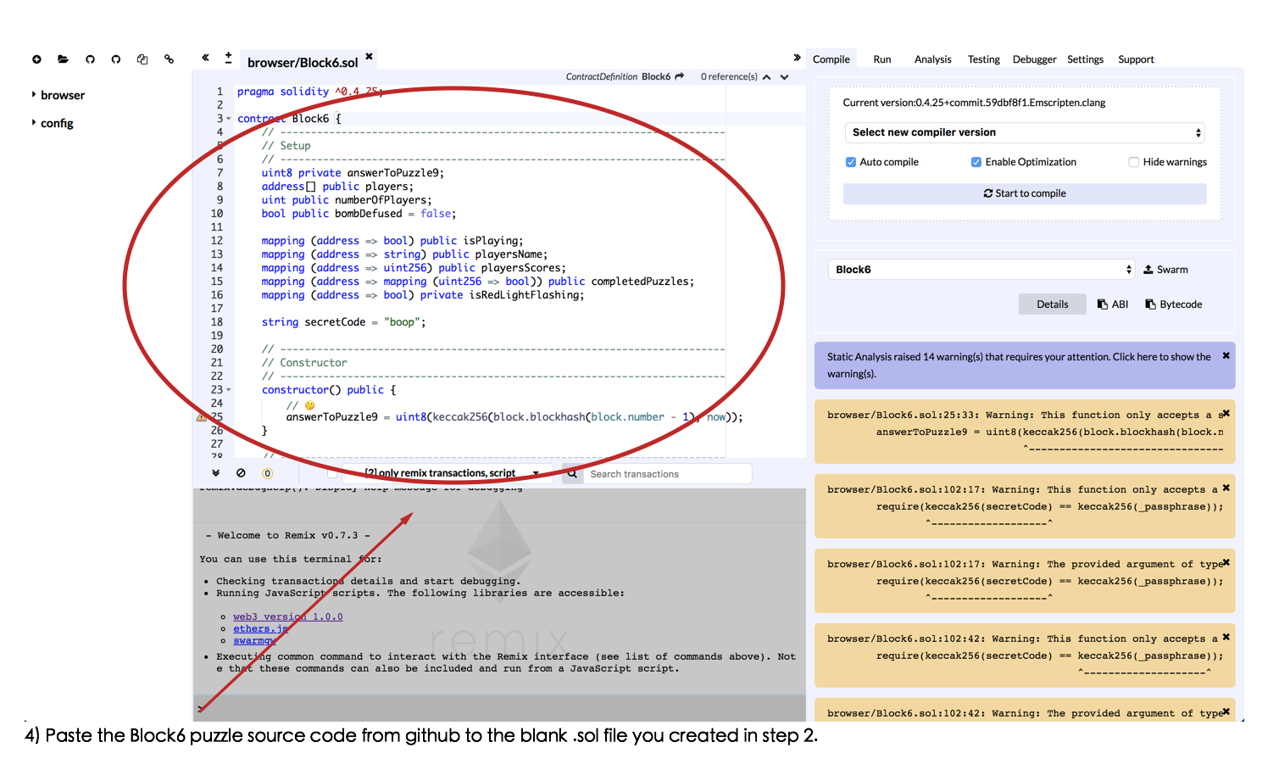Minimize the terminal with double down chevron
Image resolution: width=1268 pixels, height=770 pixels.
click(216, 473)
